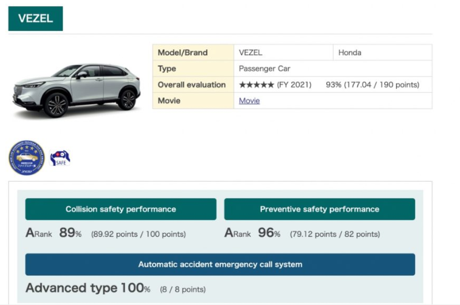Open Preventive safety performance section
The image size is (460, 305).
pos(320,209)
